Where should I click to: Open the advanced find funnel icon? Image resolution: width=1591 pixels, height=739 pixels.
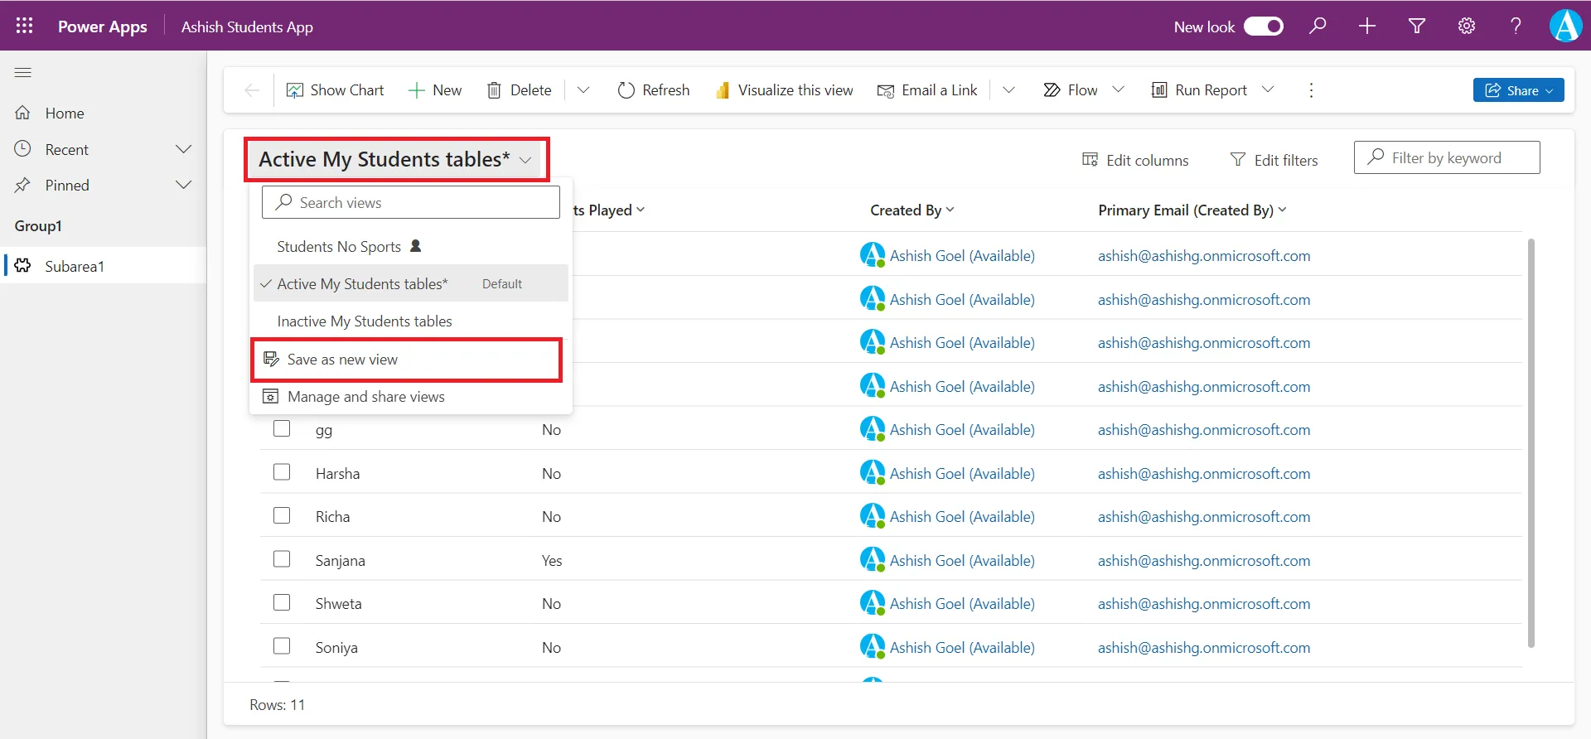(1417, 26)
